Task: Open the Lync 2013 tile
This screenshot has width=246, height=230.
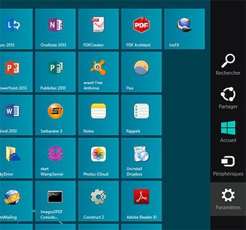Action: pyautogui.click(x=16, y=29)
